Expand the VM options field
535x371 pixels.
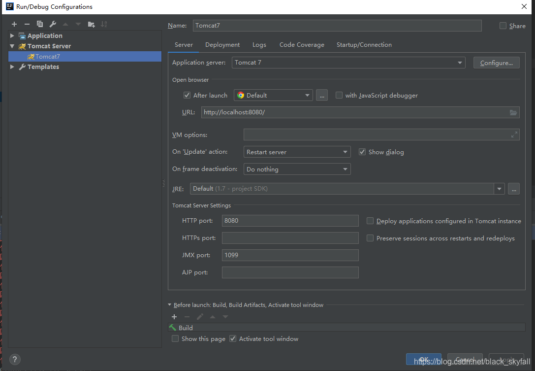coord(514,135)
